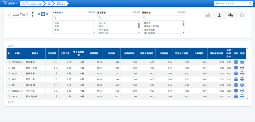
Task: Check the row for 長嶺清子
Action: tap(9, 73)
